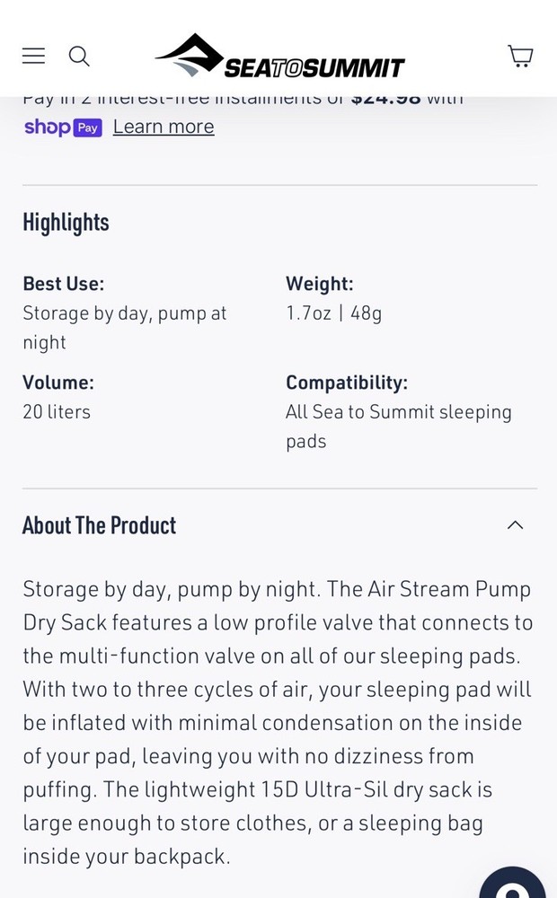Open the shopping cart icon
Screen dimensions: 557x898
tap(520, 56)
